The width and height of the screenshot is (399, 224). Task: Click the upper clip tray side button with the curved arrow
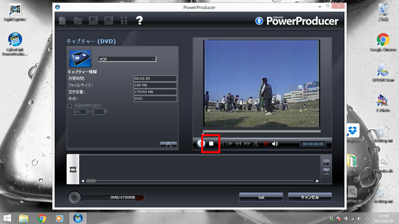[326, 163]
